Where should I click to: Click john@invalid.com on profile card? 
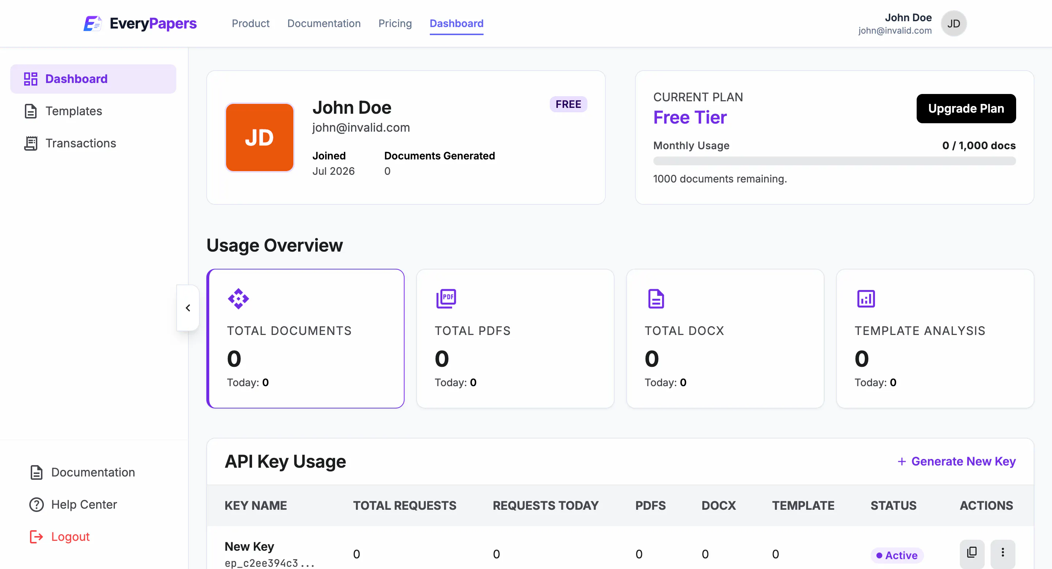tap(361, 128)
